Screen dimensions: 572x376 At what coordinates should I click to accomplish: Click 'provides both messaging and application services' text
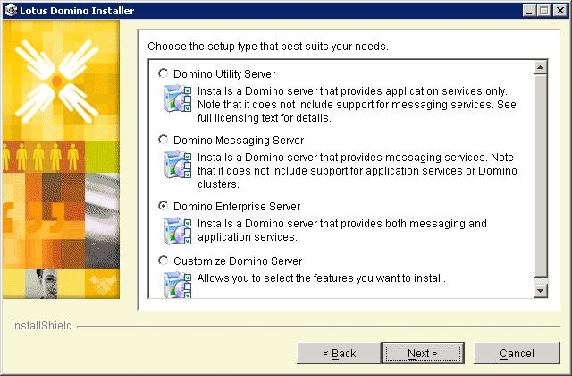[x=342, y=230]
